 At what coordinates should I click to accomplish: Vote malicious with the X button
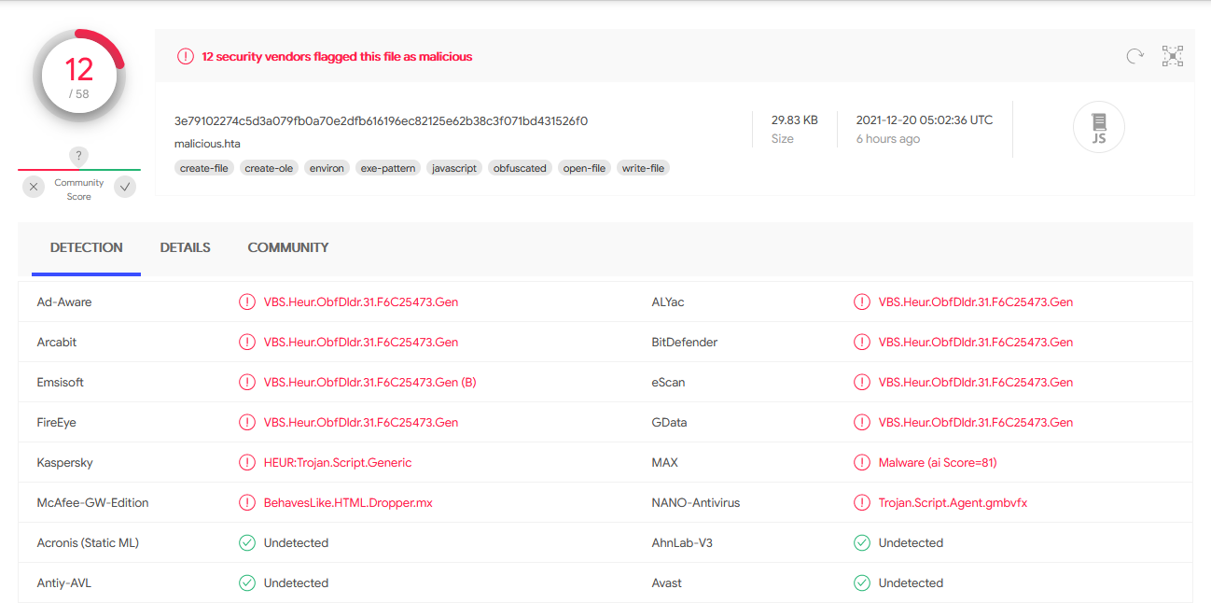(34, 187)
